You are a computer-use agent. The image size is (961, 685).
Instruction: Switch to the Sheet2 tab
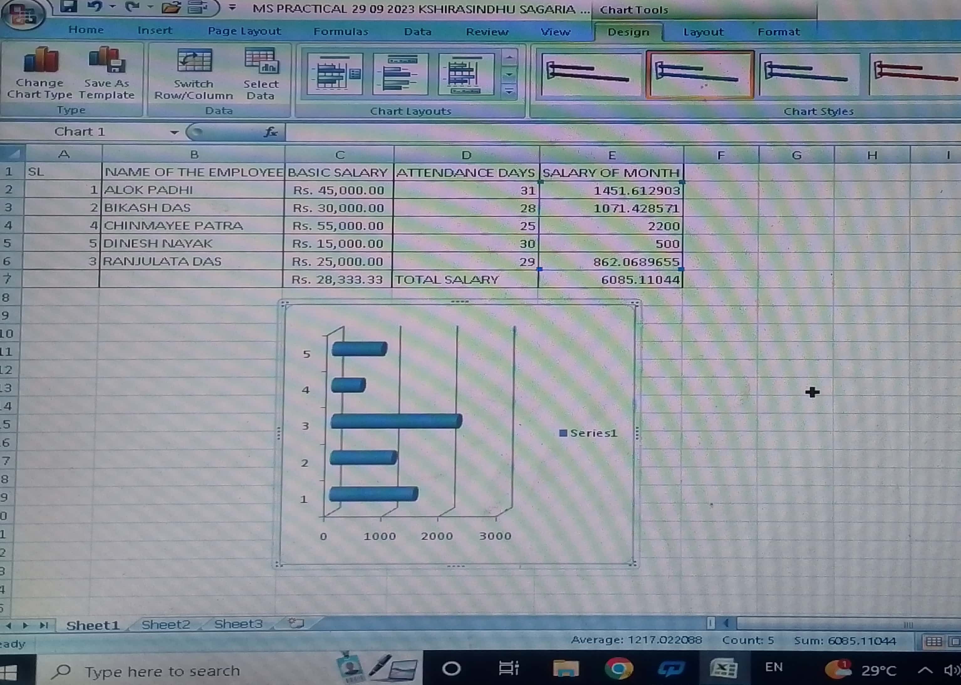coord(165,624)
